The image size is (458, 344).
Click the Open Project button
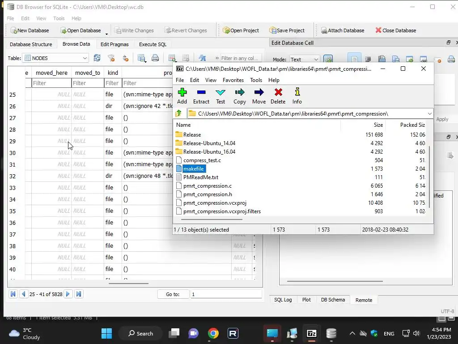[x=241, y=30]
